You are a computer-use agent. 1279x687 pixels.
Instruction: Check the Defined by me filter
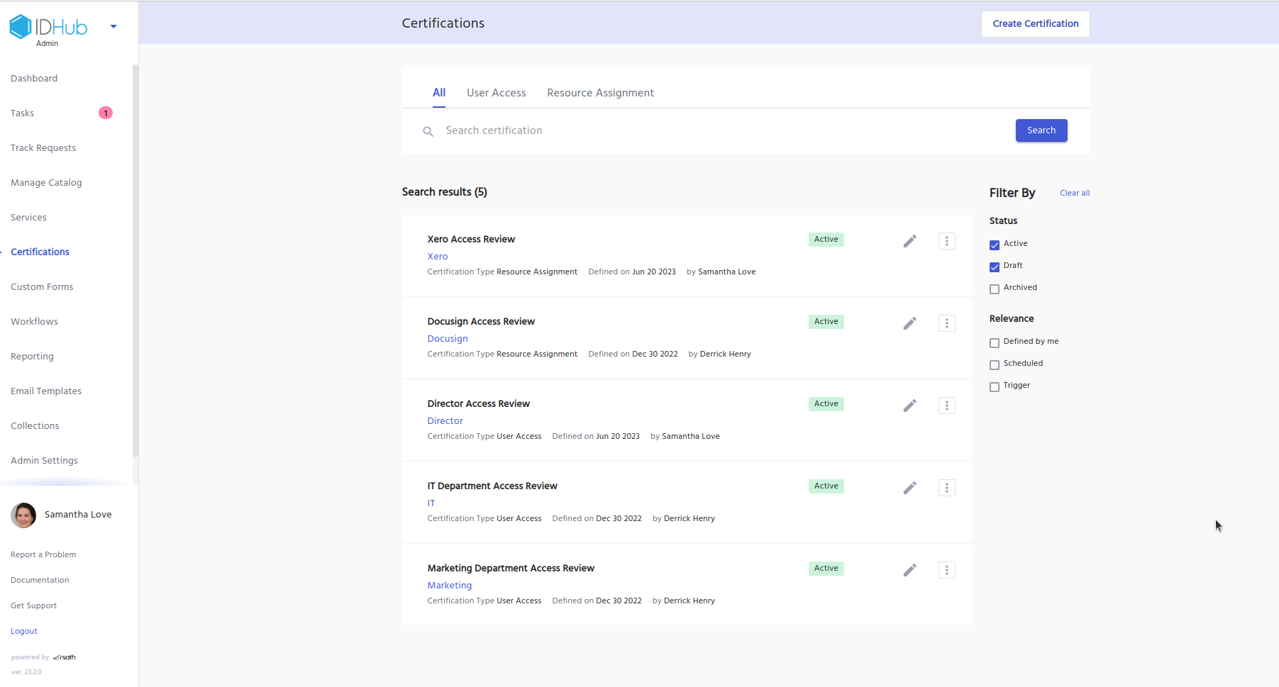[x=995, y=342]
